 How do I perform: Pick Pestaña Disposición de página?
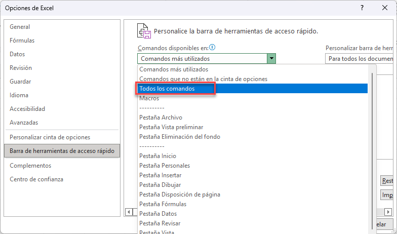click(253, 194)
